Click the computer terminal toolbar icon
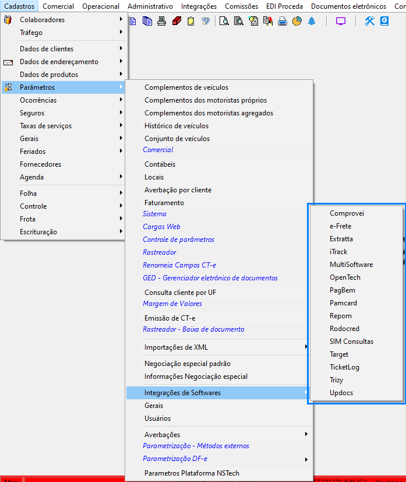This screenshot has height=482, width=406. point(161,21)
